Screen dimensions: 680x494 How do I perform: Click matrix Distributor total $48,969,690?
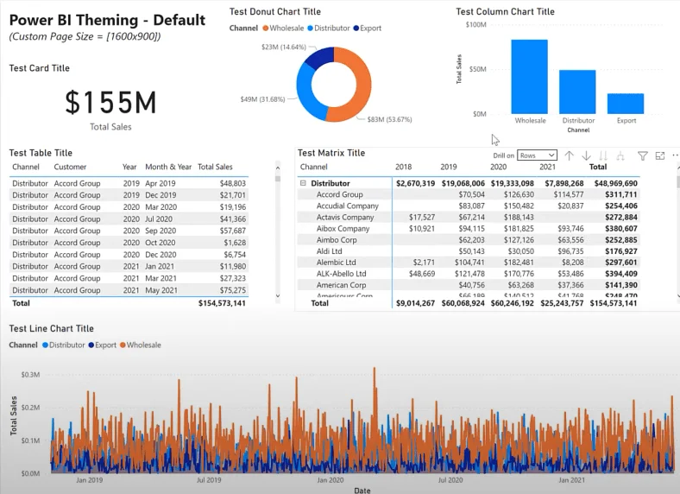tap(616, 183)
